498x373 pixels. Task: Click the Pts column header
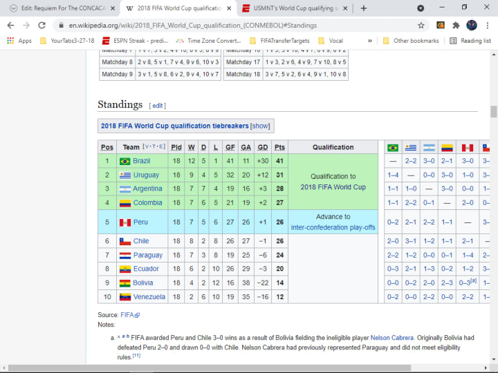[x=280, y=147]
